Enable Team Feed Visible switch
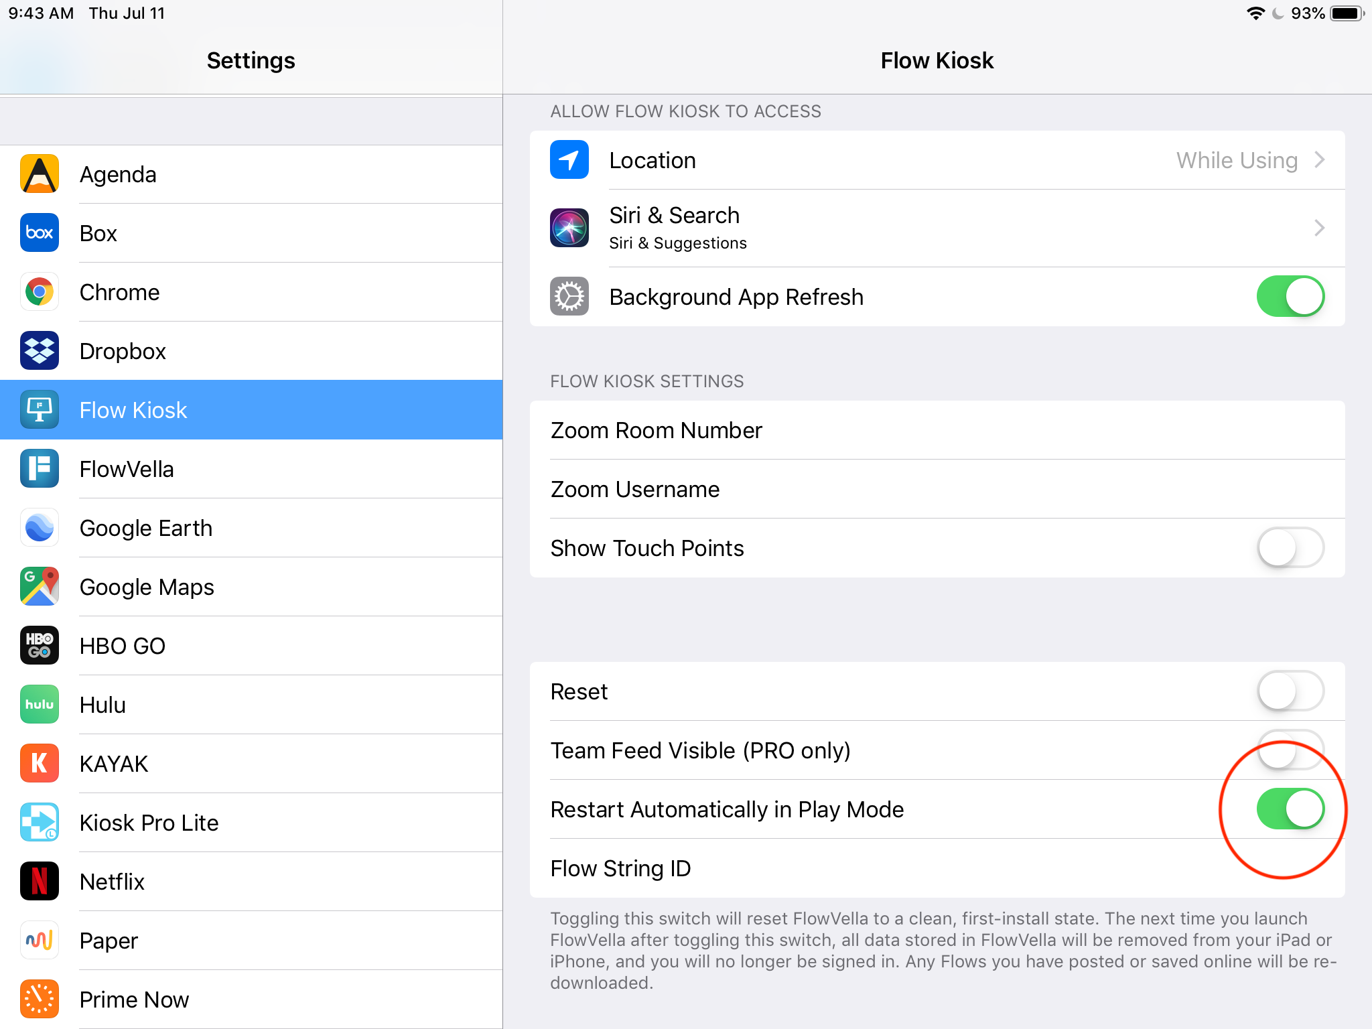This screenshot has width=1372, height=1029. [x=1290, y=750]
